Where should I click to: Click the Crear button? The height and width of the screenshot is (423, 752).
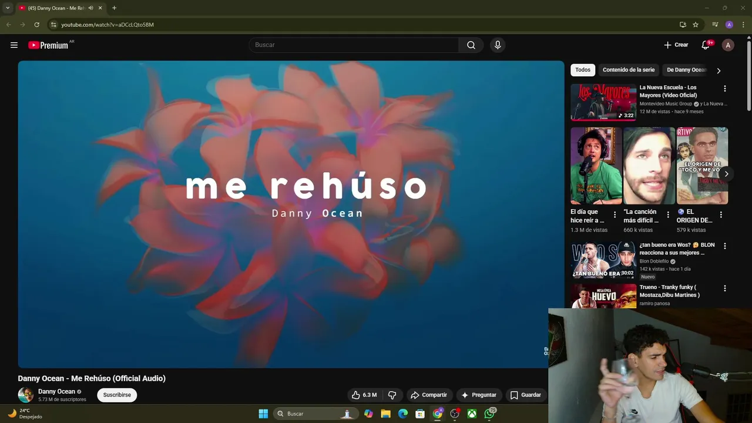tap(676, 45)
